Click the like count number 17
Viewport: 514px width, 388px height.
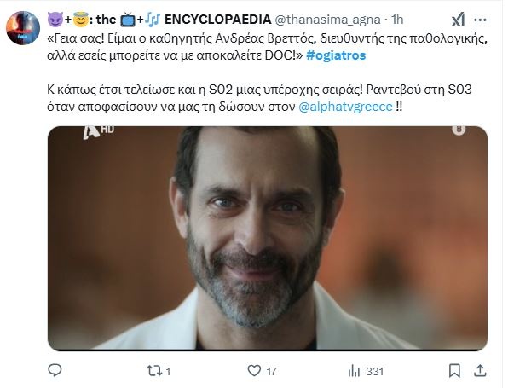coord(272,370)
